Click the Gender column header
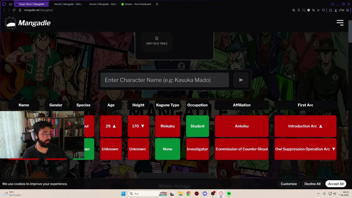 coord(56,105)
